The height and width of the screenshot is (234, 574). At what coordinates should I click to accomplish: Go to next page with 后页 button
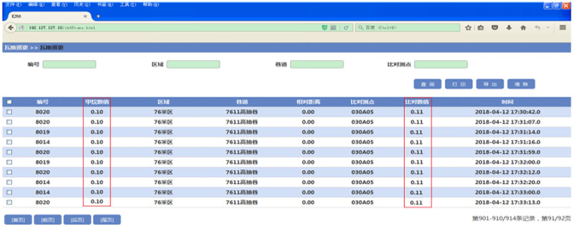77,220
